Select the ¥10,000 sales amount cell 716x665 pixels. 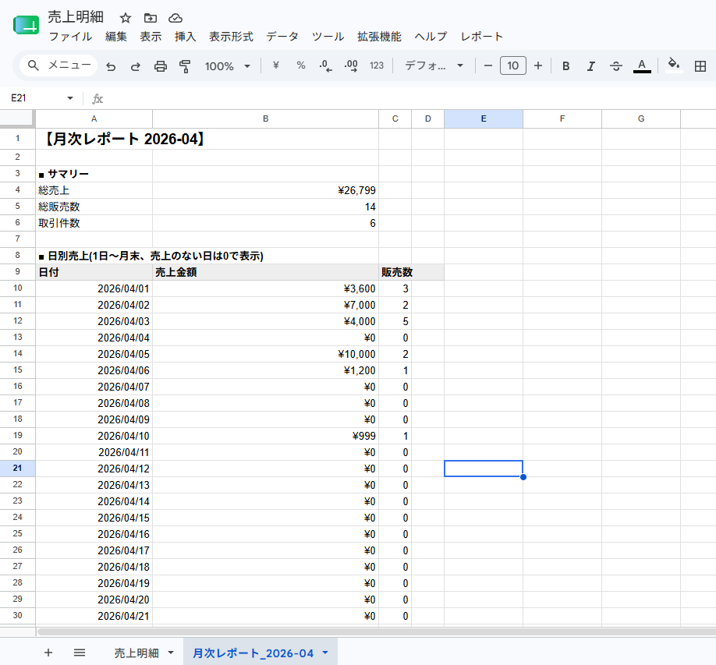coord(265,354)
